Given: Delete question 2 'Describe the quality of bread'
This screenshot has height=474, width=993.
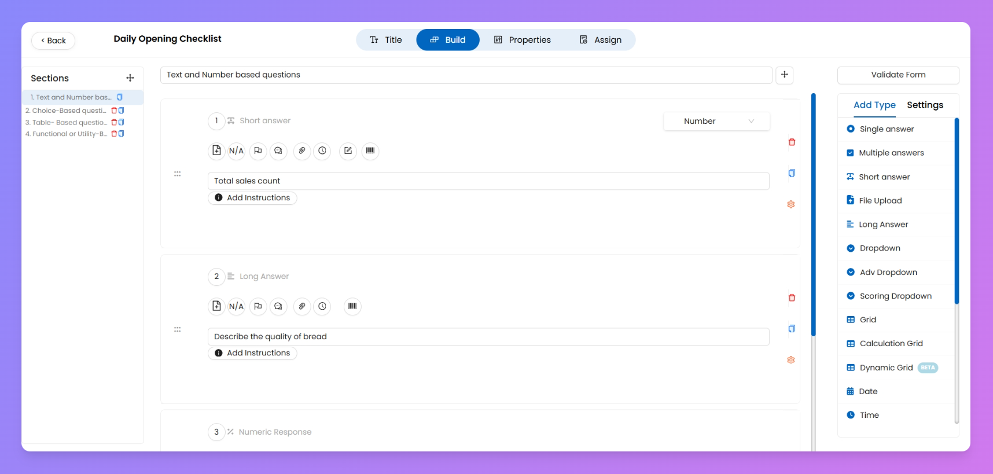Looking at the screenshot, I should pos(792,297).
